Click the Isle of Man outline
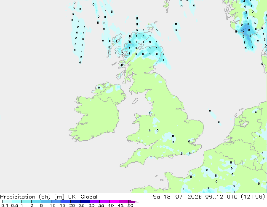Viewport: 267px width, 207px height. (x=135, y=101)
